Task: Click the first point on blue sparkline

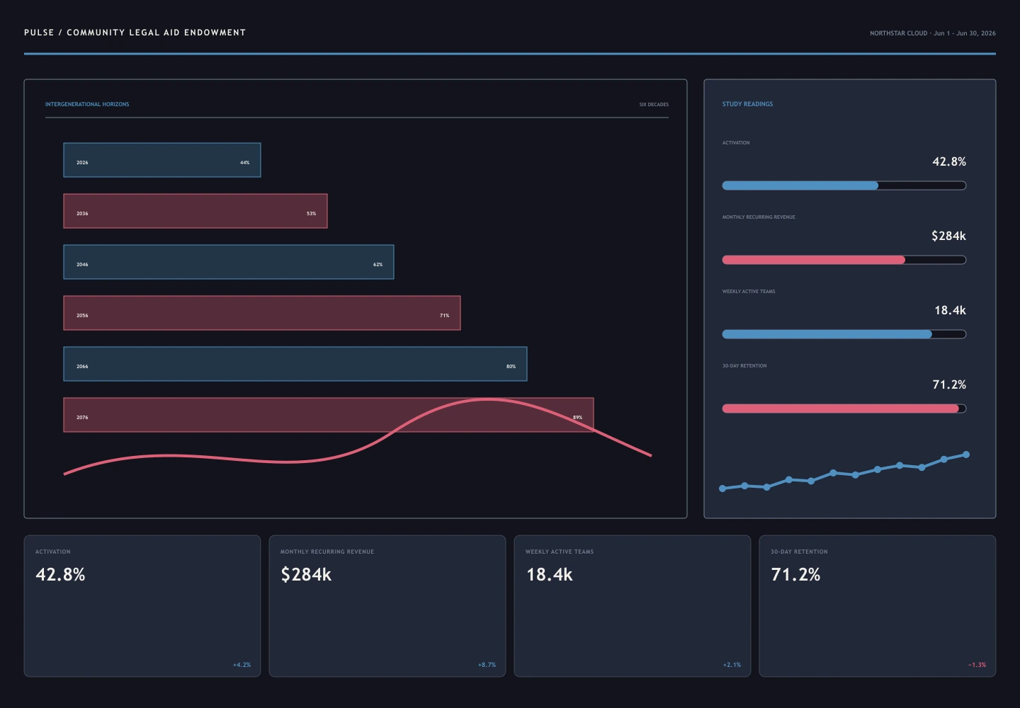Action: 722,489
